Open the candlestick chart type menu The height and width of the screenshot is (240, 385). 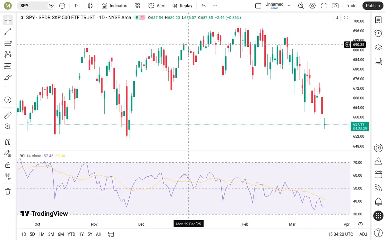(90, 5)
